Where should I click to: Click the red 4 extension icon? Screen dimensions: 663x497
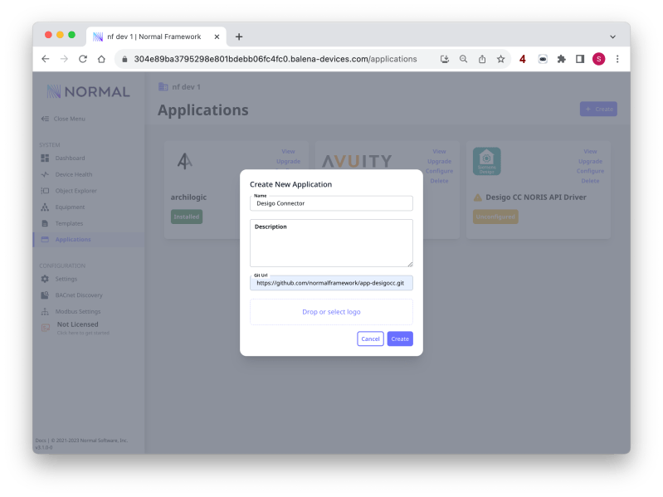click(x=523, y=59)
